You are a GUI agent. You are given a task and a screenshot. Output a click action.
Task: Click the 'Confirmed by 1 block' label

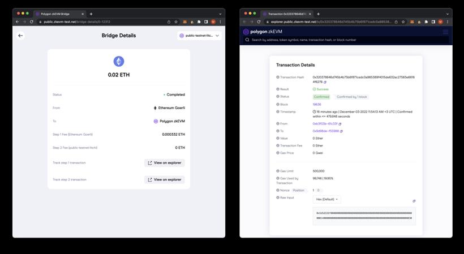(352, 97)
